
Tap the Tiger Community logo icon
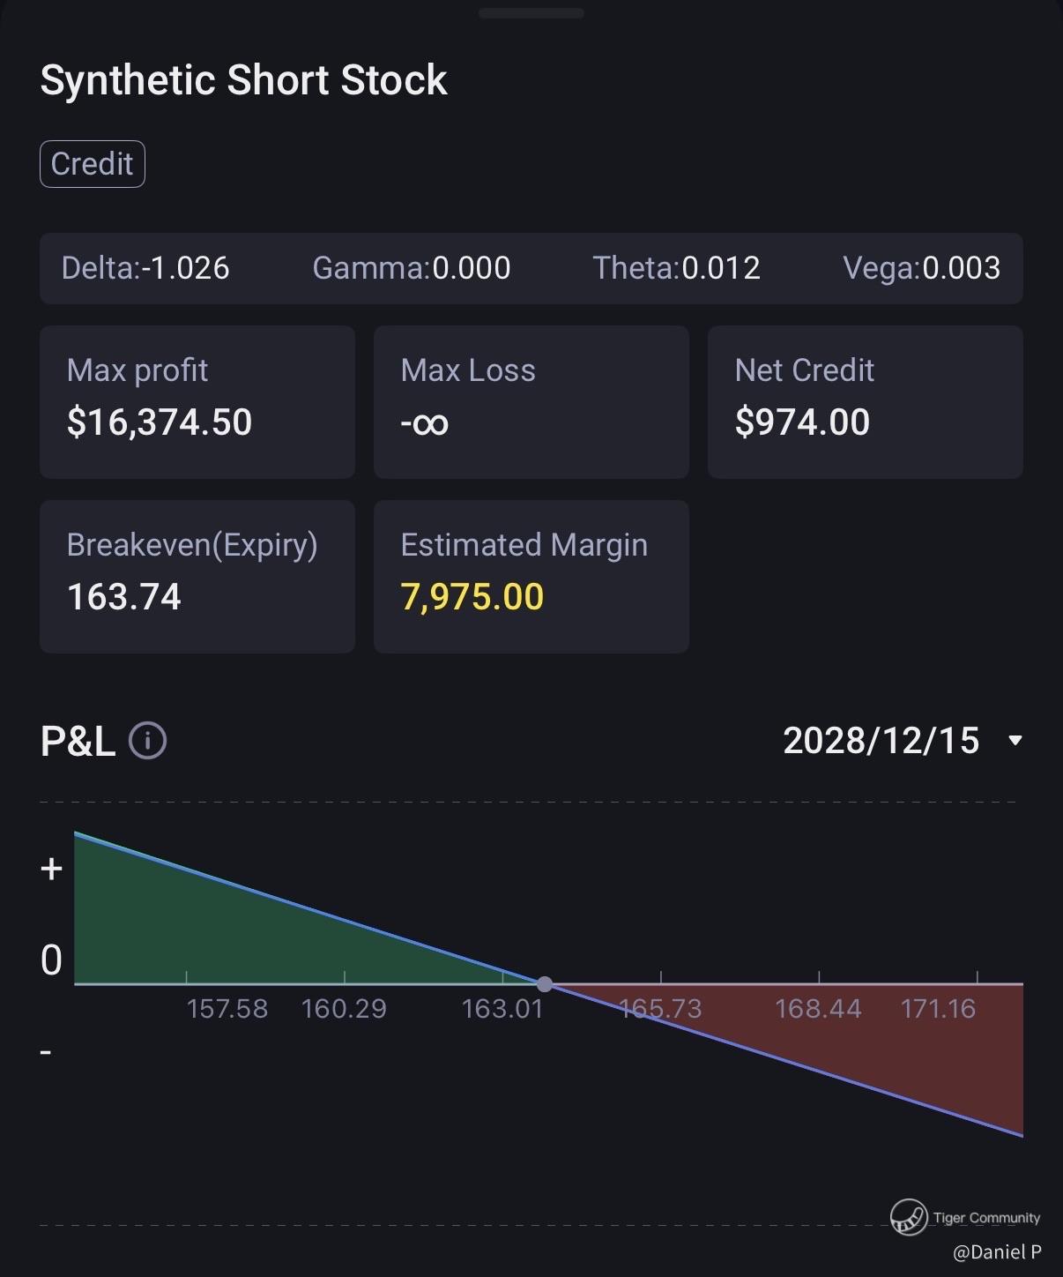[908, 1217]
